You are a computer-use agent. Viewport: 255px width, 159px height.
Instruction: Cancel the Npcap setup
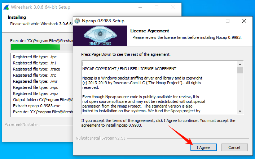(x=234, y=147)
